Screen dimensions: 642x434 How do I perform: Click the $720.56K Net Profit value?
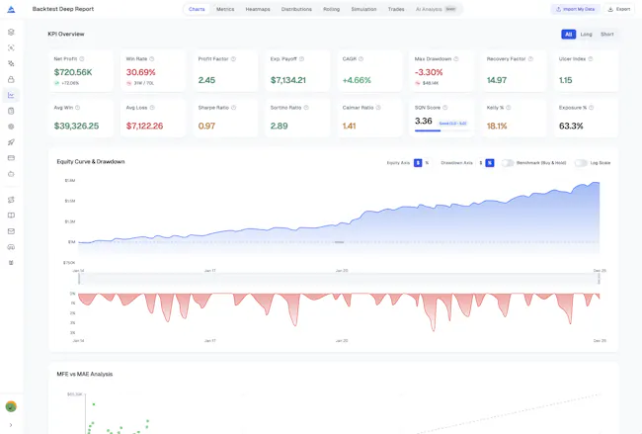[73, 72]
